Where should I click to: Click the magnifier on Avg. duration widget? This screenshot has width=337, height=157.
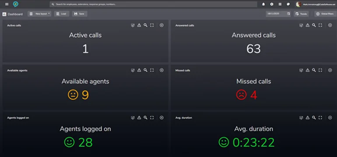coord(314,118)
